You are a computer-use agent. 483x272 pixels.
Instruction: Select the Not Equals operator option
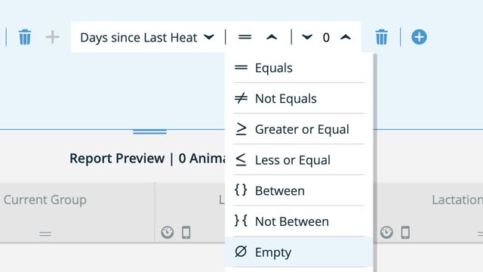click(299, 98)
